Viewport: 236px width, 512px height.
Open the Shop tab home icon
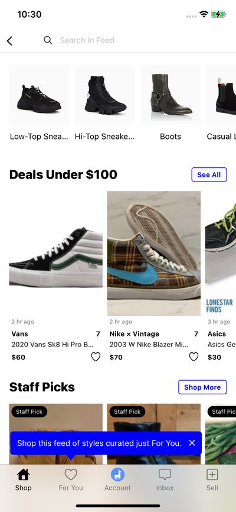[x=24, y=474]
